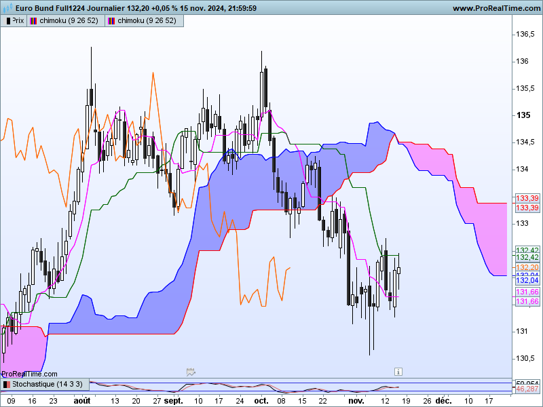Click the candlestick chart icon in title bar
543x407 pixels.
click(7, 7)
